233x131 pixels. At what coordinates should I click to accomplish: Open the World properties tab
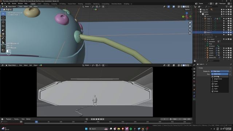(x=194, y=82)
